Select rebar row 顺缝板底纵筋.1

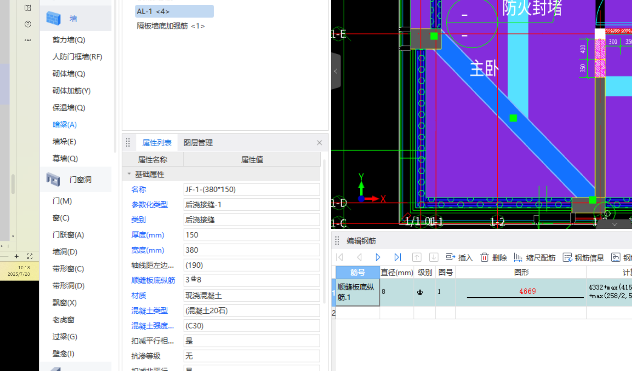[357, 292]
